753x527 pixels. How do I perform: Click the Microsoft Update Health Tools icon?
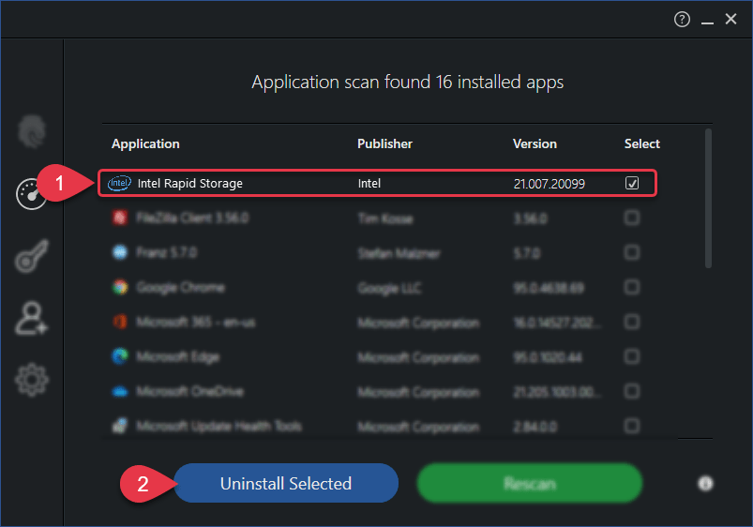point(120,426)
